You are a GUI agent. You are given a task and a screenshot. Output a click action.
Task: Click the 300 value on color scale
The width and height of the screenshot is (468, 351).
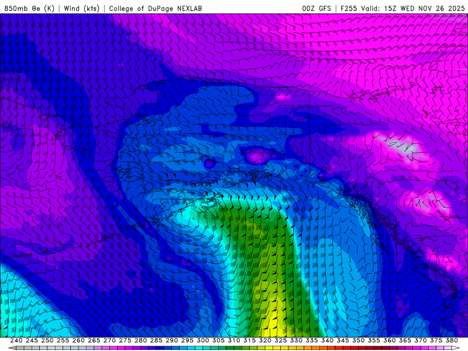202,340
